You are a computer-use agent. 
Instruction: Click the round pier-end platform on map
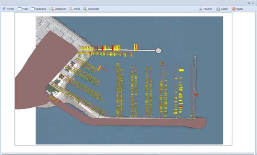(x=158, y=51)
